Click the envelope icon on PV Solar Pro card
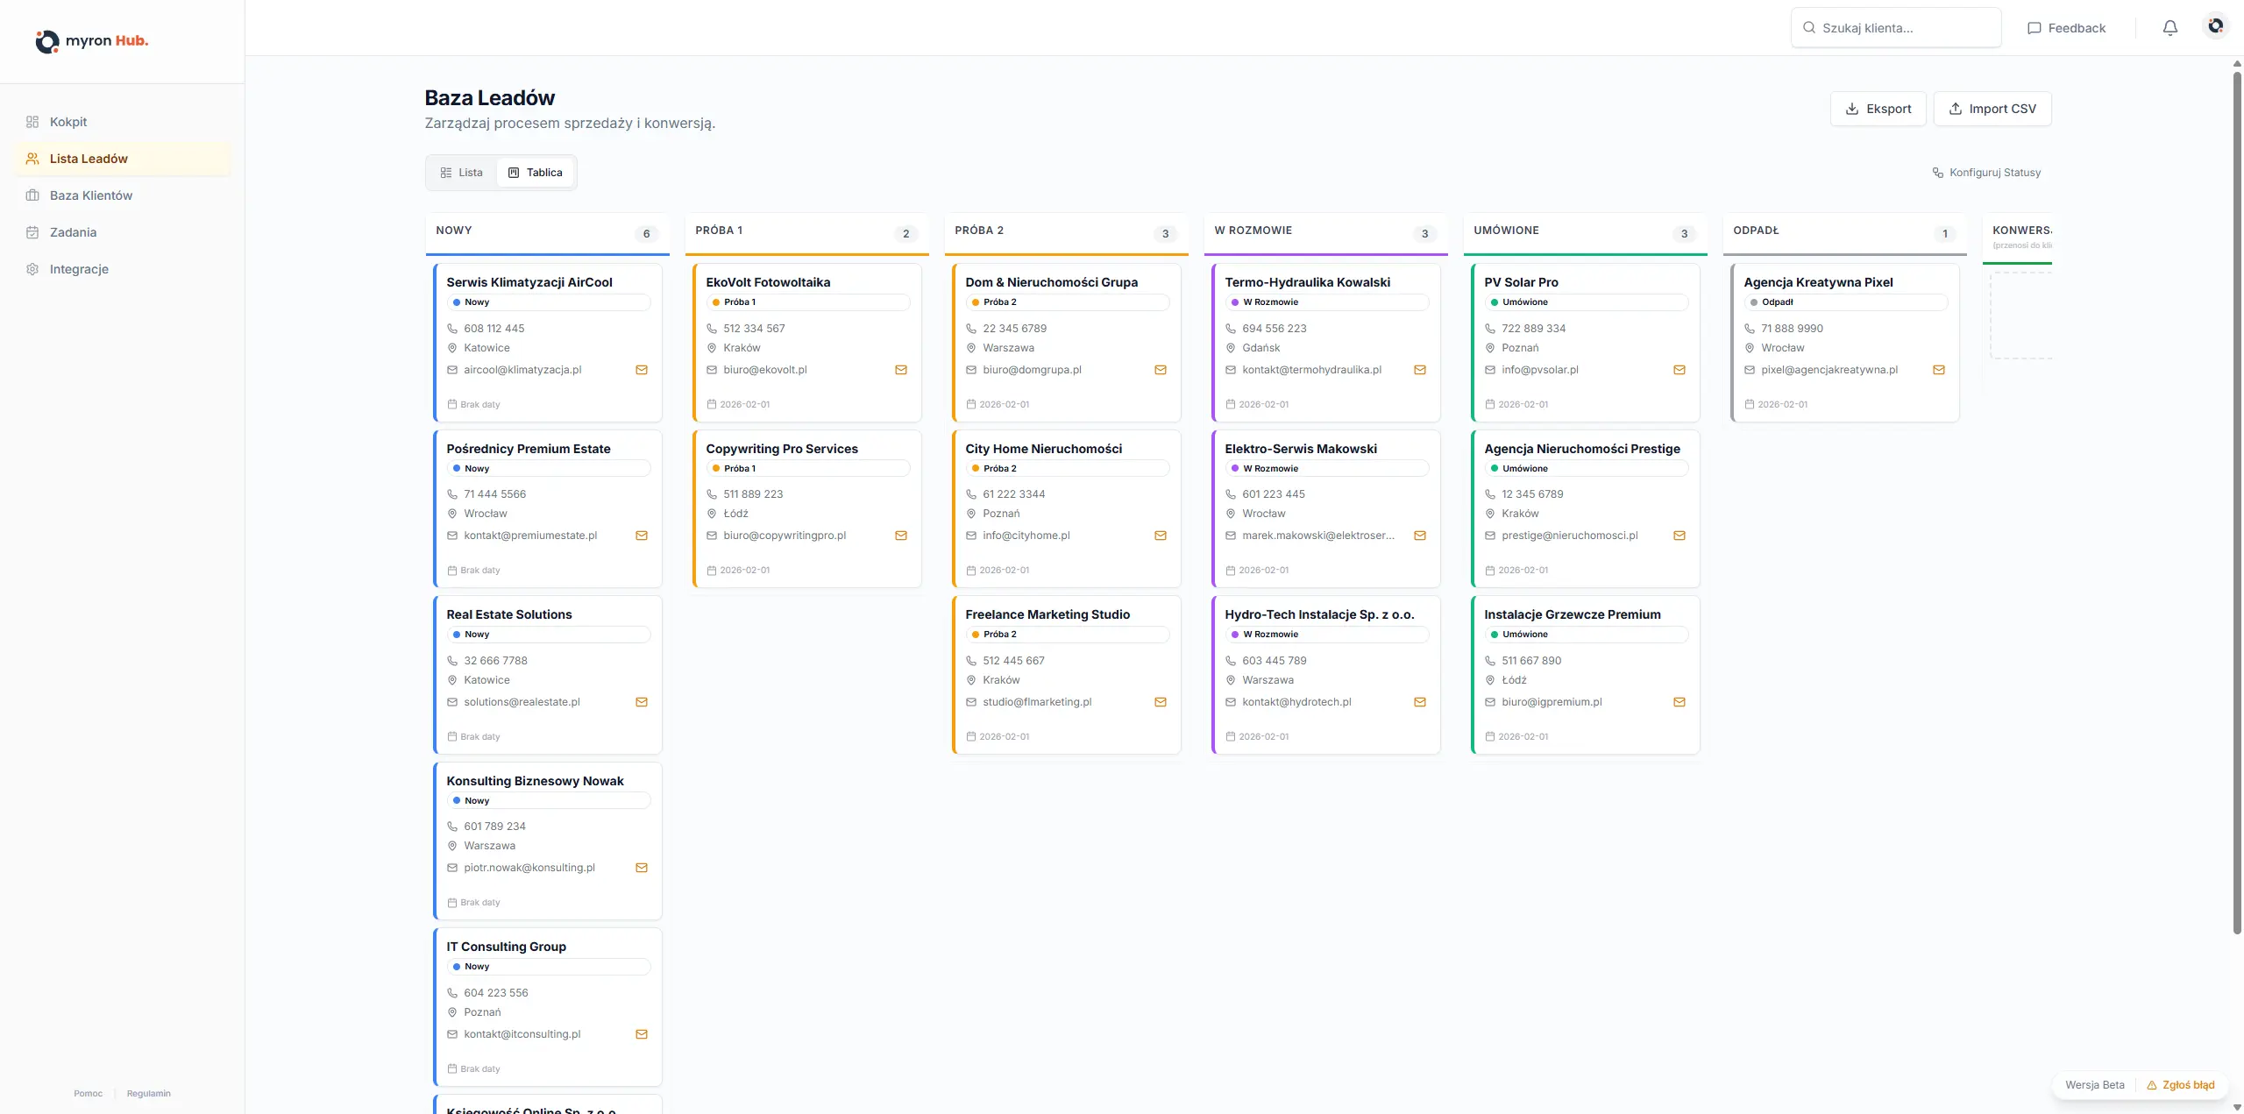2244x1114 pixels. 1679,370
